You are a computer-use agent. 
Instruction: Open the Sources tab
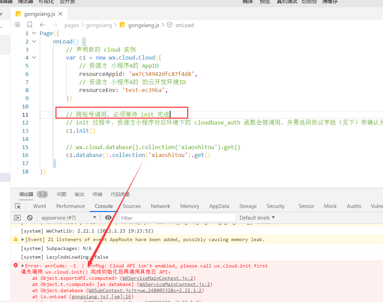(132, 206)
